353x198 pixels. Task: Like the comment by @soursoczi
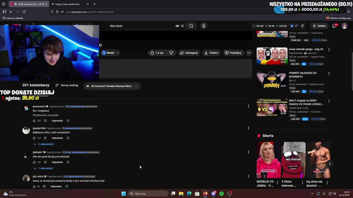[x=34, y=121]
